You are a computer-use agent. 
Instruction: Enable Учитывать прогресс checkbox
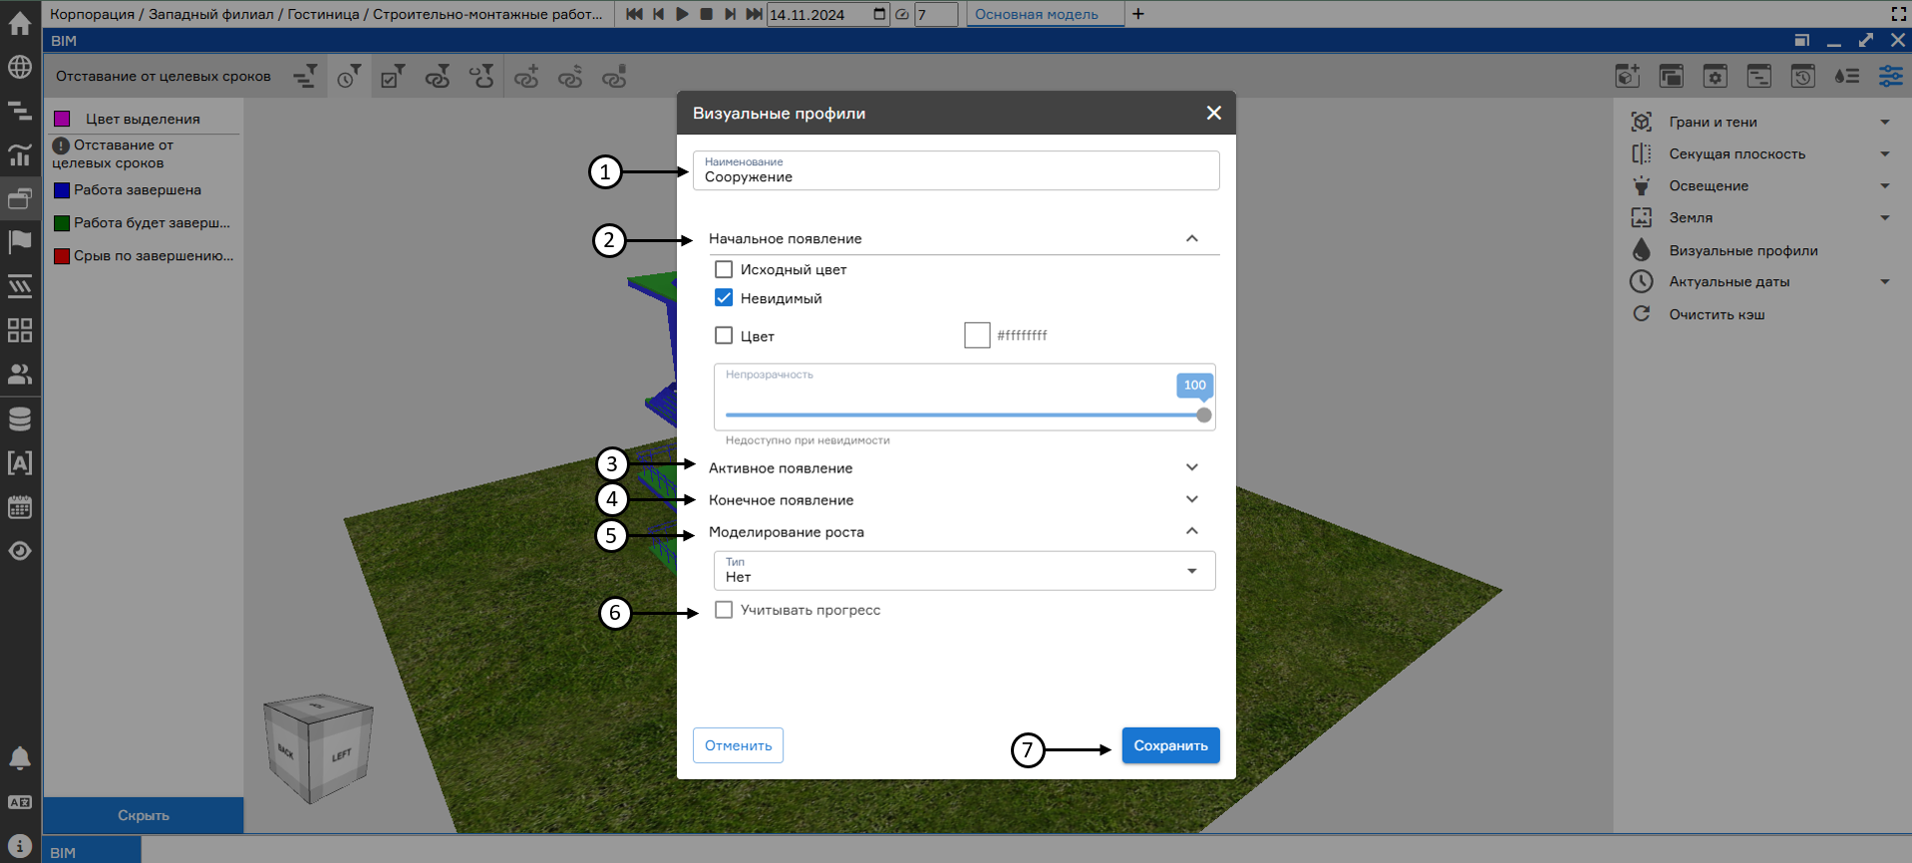724,610
